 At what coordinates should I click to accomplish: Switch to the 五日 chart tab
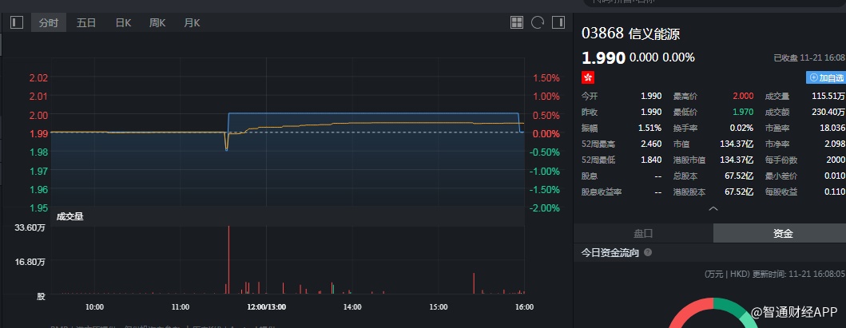tap(86, 23)
